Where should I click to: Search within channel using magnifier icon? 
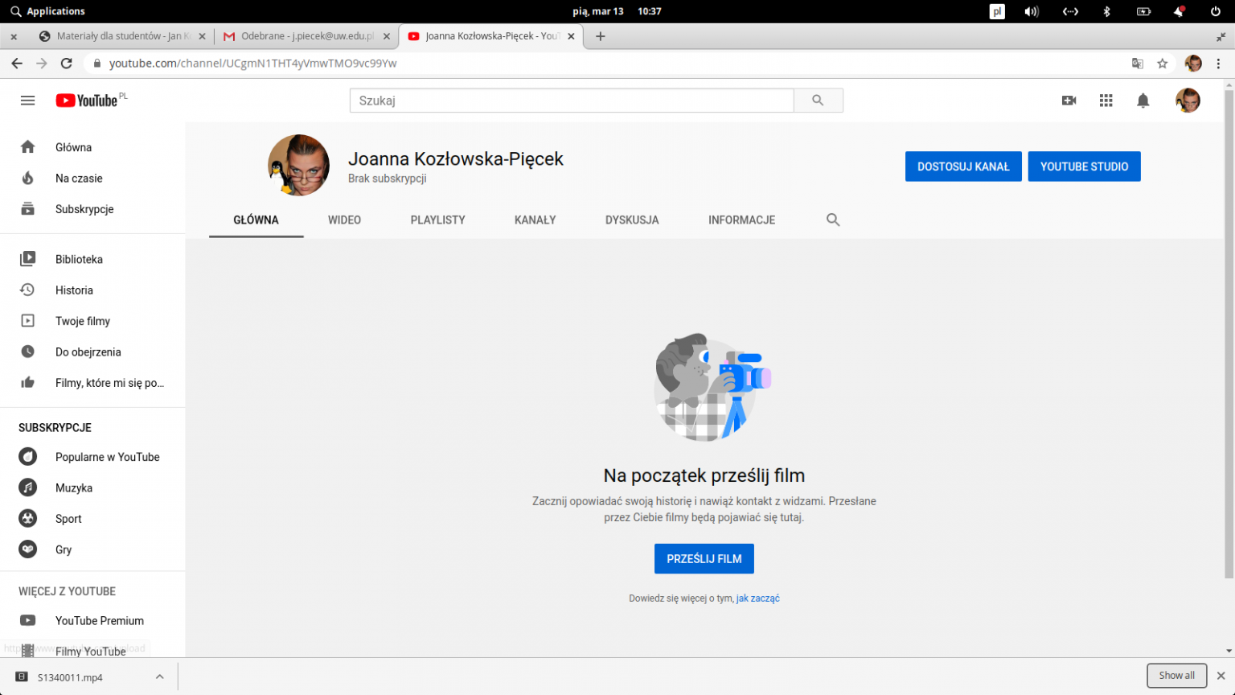[x=833, y=220]
